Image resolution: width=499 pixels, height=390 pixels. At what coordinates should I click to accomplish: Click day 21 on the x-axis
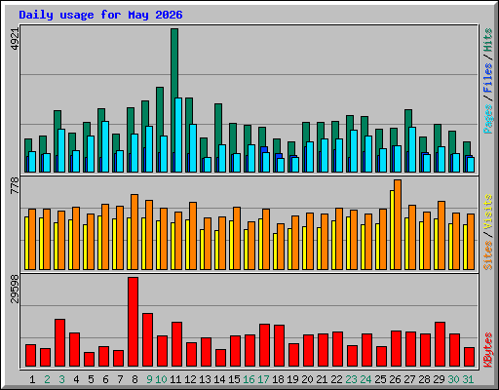click(x=322, y=379)
